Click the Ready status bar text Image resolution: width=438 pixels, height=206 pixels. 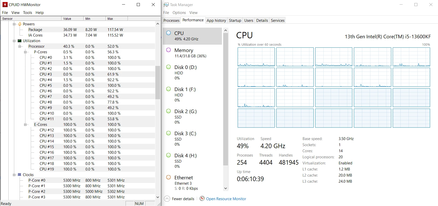pyautogui.click(x=6, y=204)
